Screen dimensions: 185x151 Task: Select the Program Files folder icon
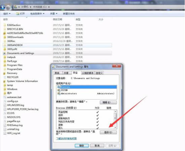point(5,65)
